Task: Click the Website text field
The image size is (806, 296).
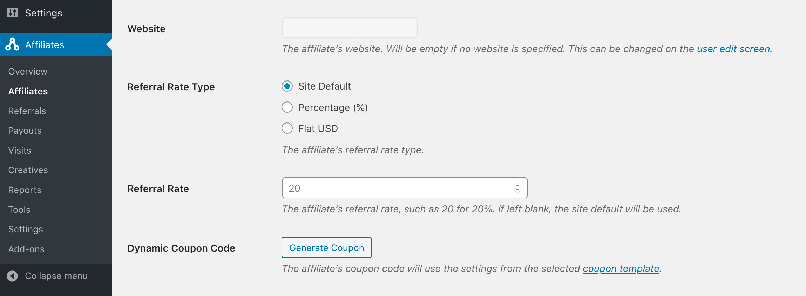Action: pos(350,28)
